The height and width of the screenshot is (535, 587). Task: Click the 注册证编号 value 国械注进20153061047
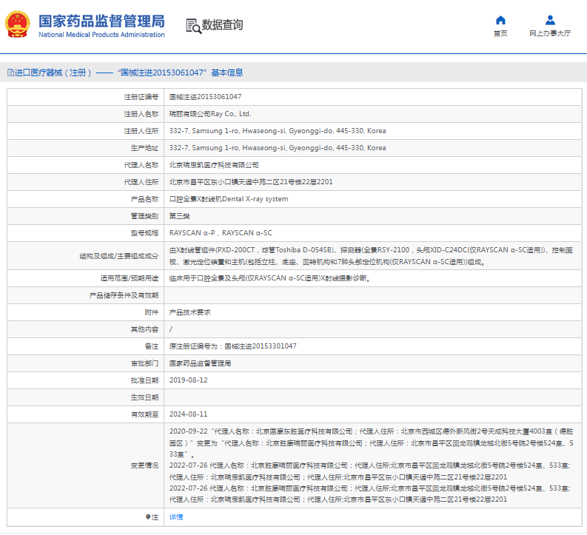(205, 97)
